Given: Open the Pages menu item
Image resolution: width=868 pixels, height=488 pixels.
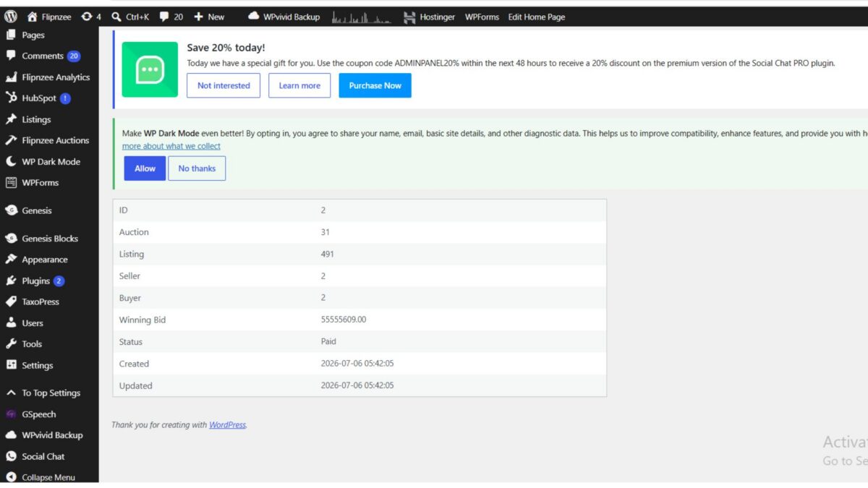Looking at the screenshot, I should tap(33, 35).
